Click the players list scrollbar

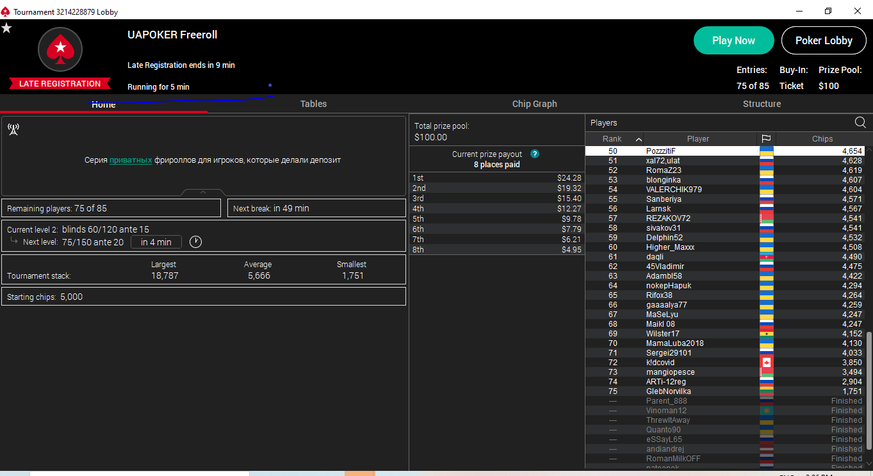click(869, 391)
